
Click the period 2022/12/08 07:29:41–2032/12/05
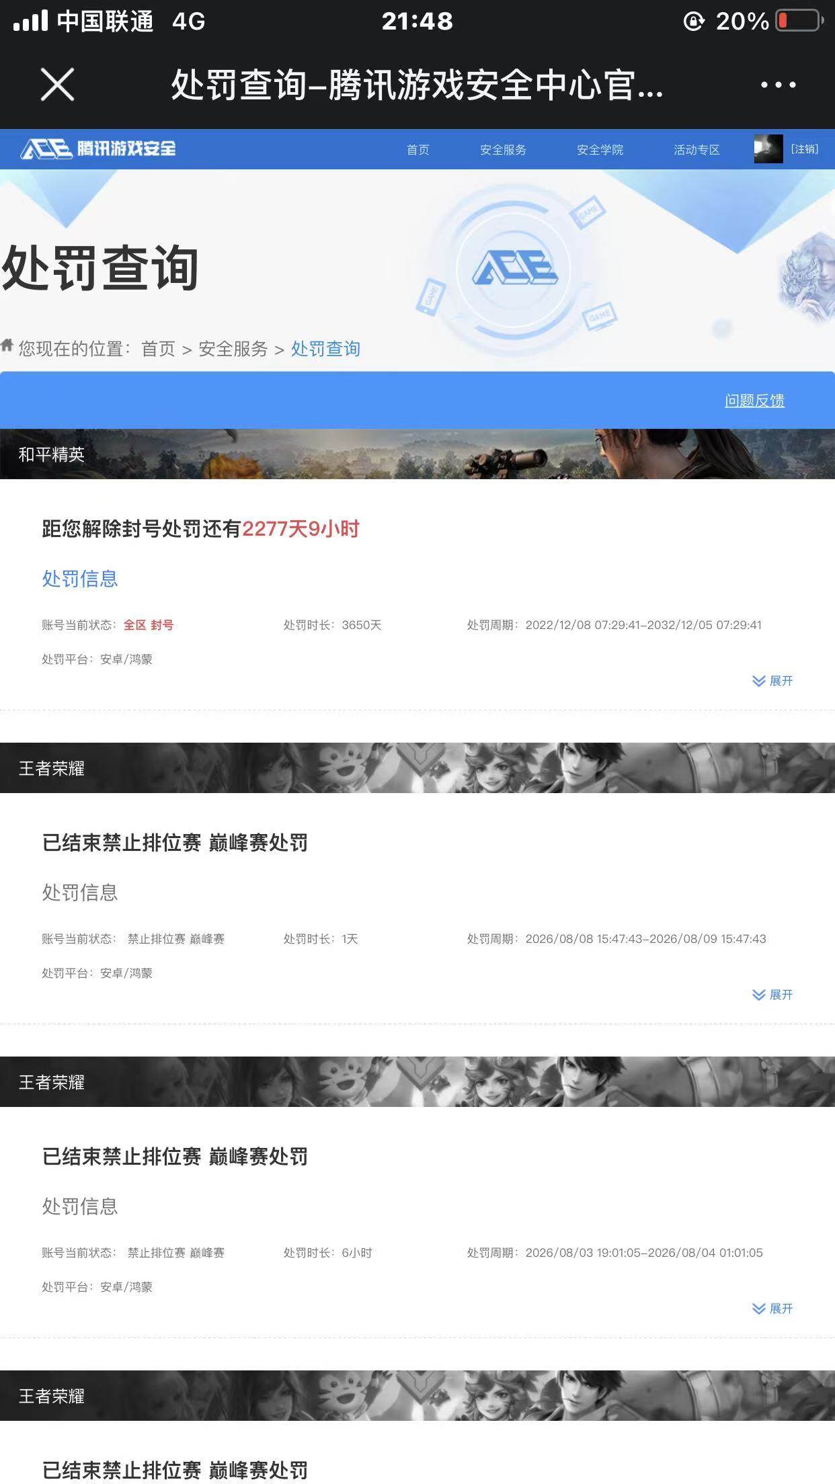(614, 625)
